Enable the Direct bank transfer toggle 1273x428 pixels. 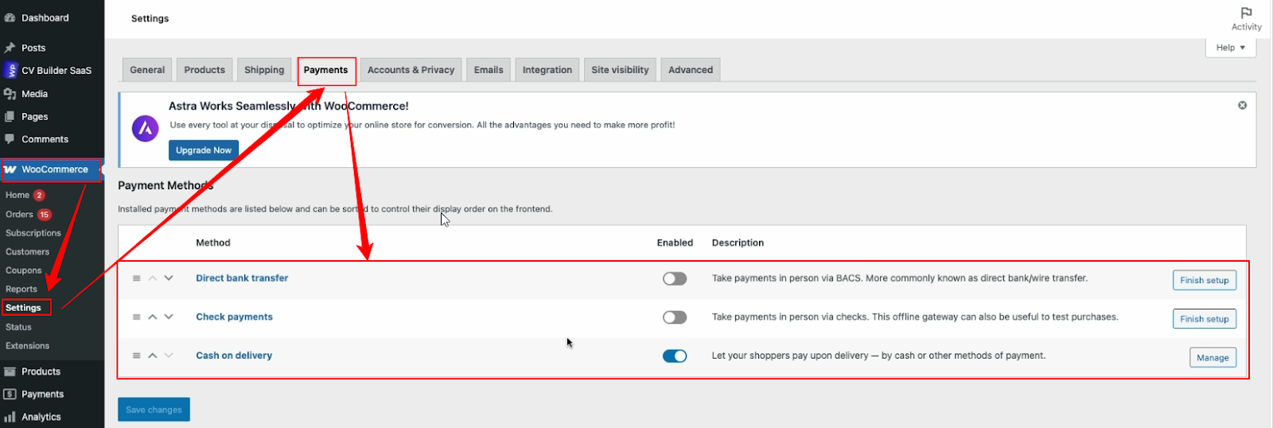coord(675,278)
